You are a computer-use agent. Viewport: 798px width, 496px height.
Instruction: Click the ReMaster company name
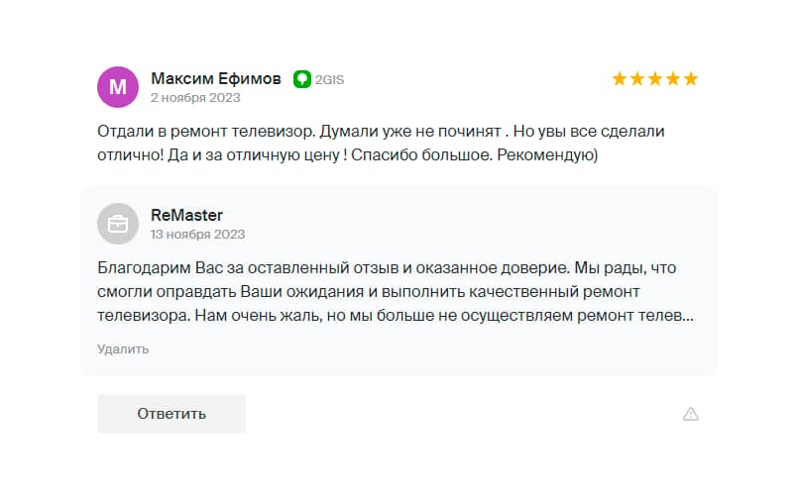coord(186,215)
